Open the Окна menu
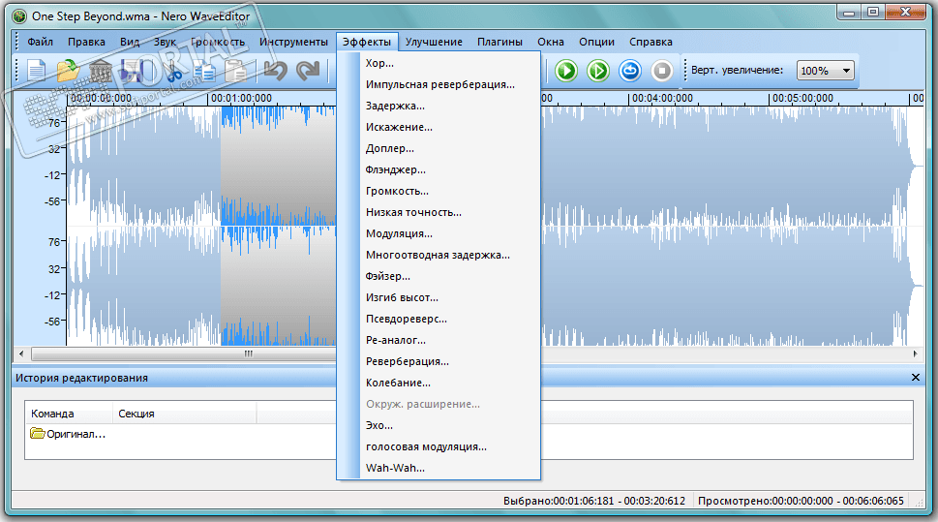This screenshot has width=938, height=522. tap(551, 42)
